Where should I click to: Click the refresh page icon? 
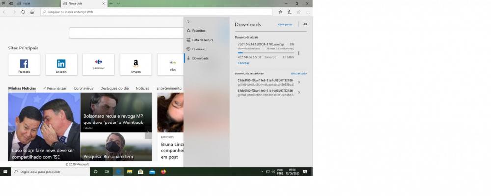tap(23, 12)
